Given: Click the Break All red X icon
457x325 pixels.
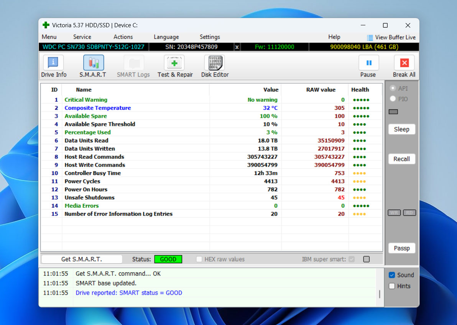Looking at the screenshot, I should 404,63.
